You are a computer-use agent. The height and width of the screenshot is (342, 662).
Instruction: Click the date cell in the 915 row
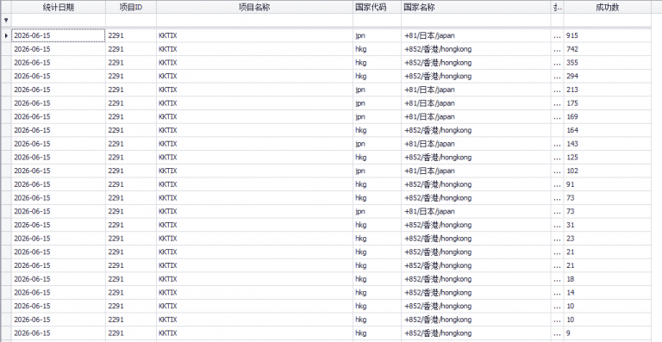[x=59, y=36]
